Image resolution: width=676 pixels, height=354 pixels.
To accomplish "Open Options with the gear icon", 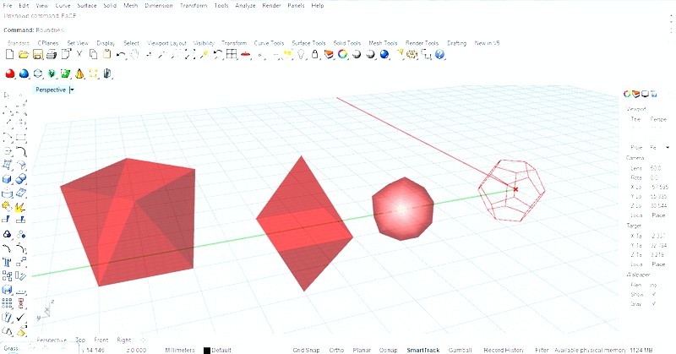I will point(412,54).
